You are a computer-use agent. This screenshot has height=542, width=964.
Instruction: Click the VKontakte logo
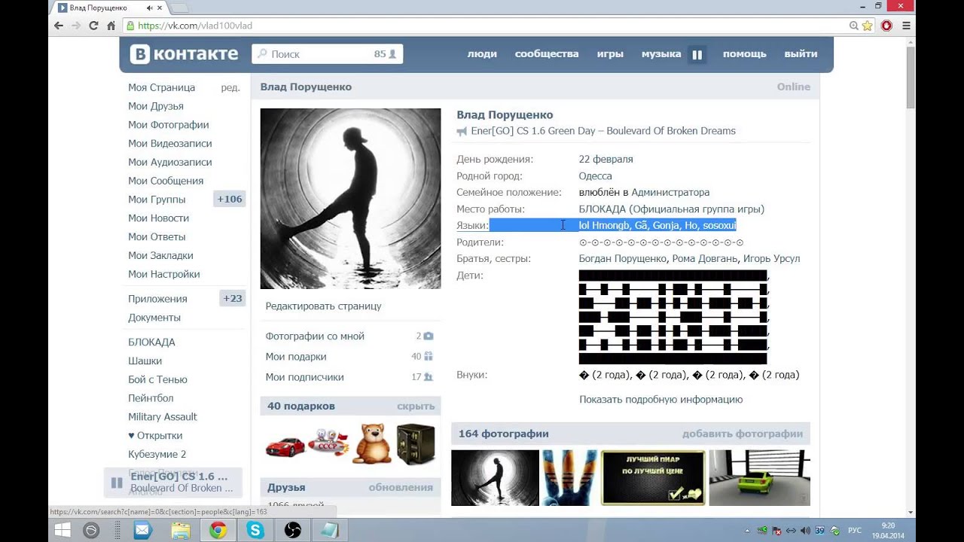(184, 54)
